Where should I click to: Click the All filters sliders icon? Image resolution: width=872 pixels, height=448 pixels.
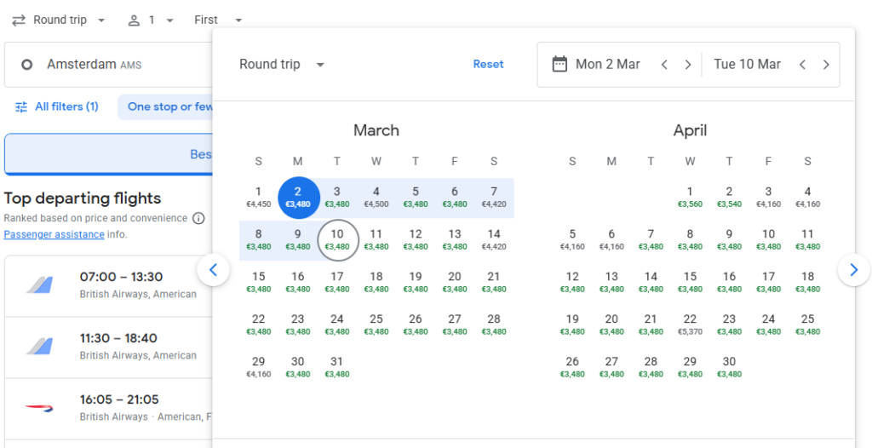[21, 107]
